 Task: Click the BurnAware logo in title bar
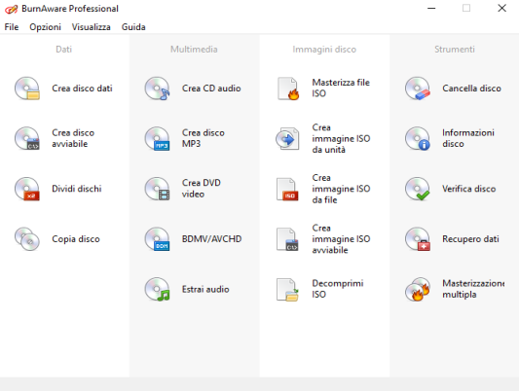[11, 9]
